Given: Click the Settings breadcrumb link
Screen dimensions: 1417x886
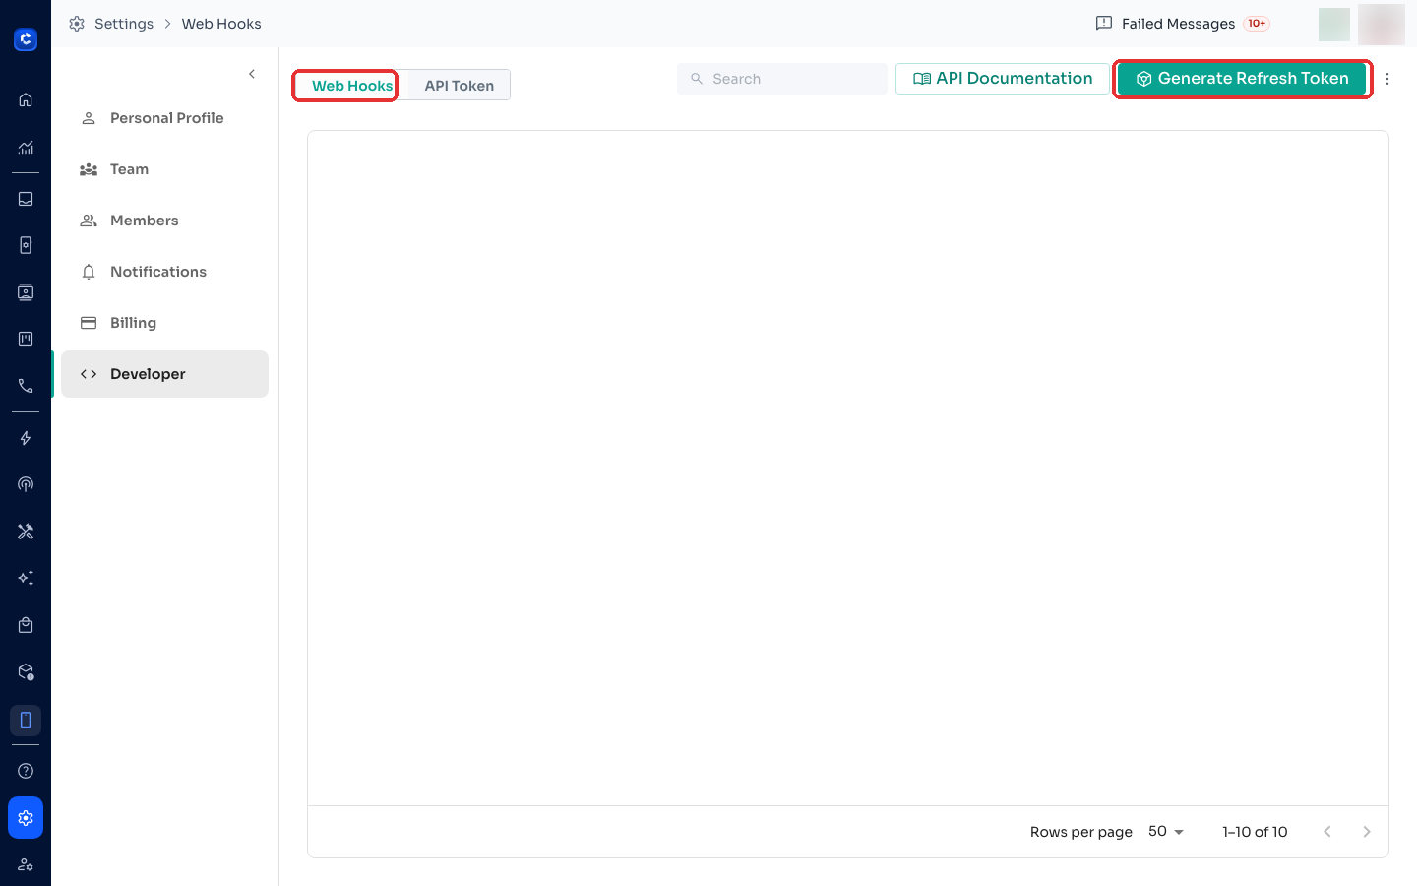Looking at the screenshot, I should coord(124,24).
